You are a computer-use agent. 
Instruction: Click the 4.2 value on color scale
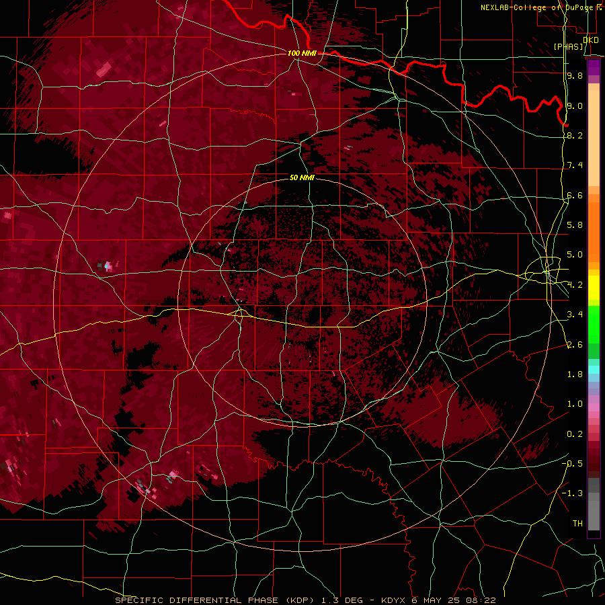(575, 285)
